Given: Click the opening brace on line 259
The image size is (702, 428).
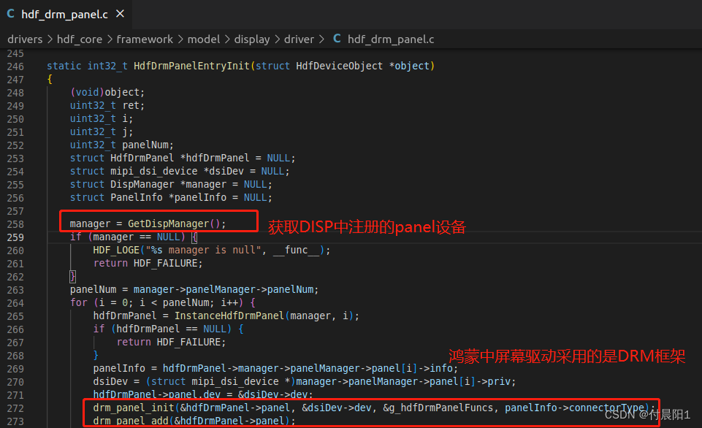Looking at the screenshot, I should click(194, 237).
